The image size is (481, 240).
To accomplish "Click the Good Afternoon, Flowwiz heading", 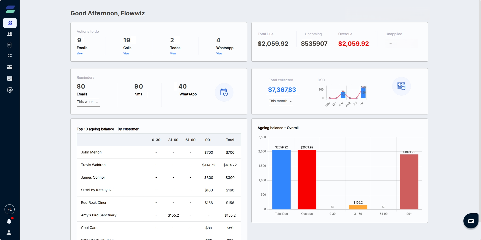I will click(108, 13).
